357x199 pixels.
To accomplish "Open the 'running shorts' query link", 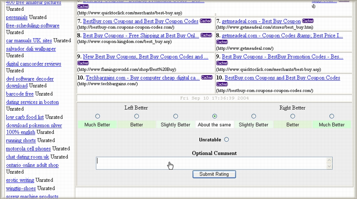I will (x=21, y=140).
